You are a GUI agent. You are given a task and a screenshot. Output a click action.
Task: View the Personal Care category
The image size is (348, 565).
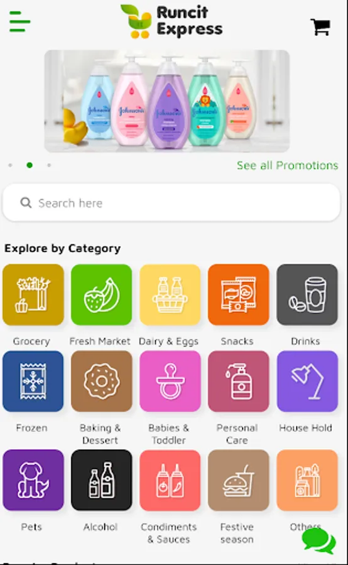238,381
